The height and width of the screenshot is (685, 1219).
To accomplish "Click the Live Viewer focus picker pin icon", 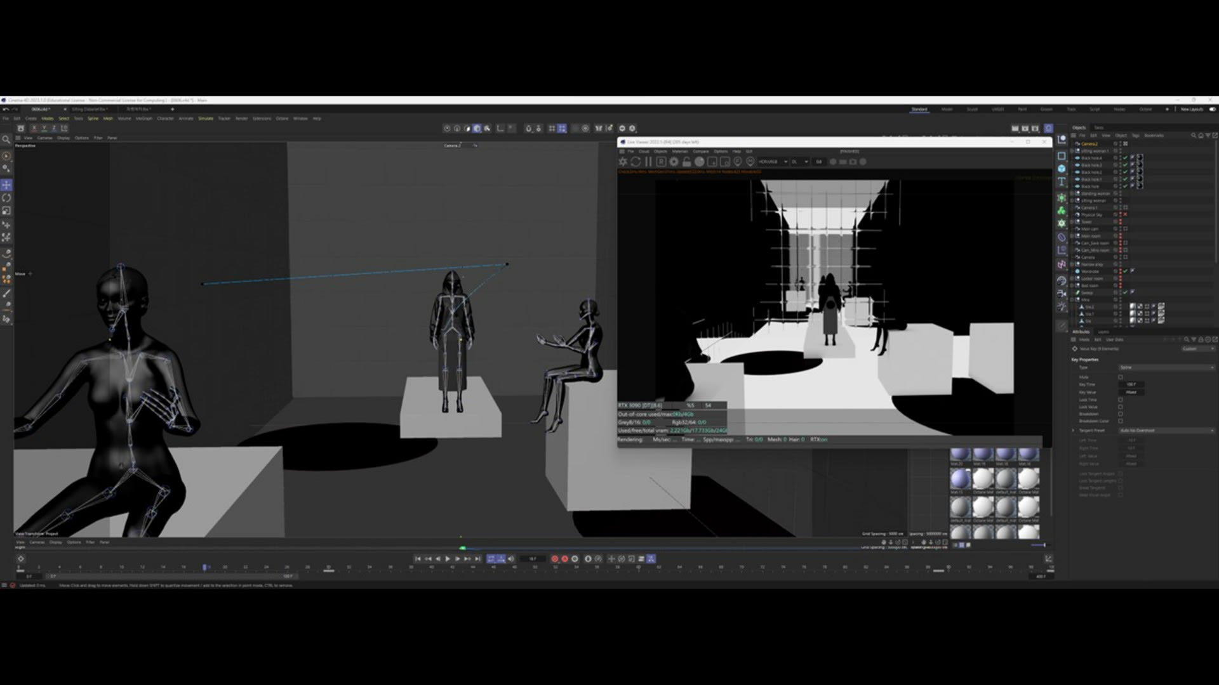I will pyautogui.click(x=737, y=162).
